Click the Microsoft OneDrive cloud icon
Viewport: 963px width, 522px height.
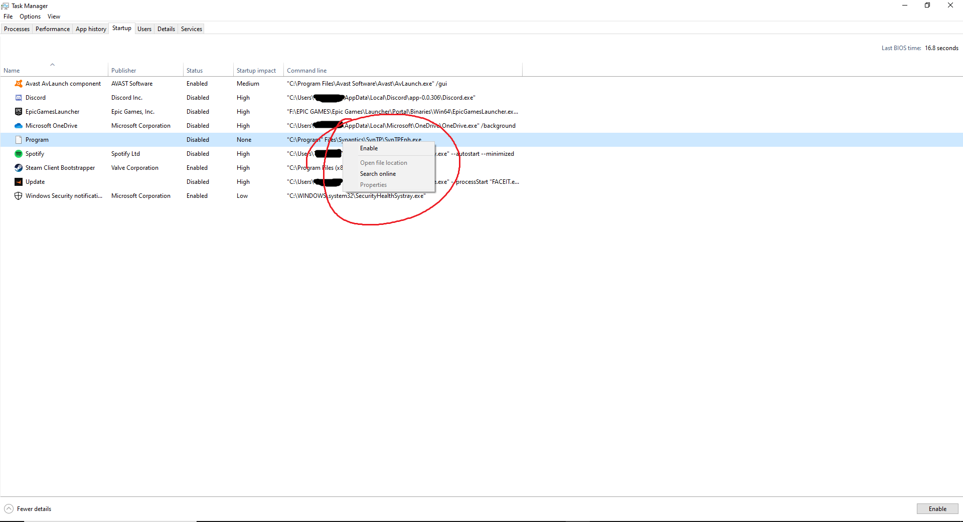[x=19, y=126]
